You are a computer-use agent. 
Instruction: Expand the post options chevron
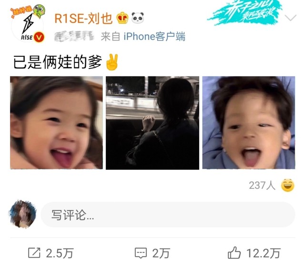290,18
